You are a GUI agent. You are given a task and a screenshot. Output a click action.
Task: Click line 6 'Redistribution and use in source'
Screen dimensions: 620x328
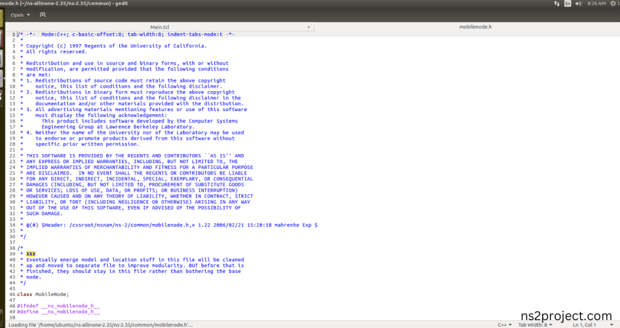[124, 63]
